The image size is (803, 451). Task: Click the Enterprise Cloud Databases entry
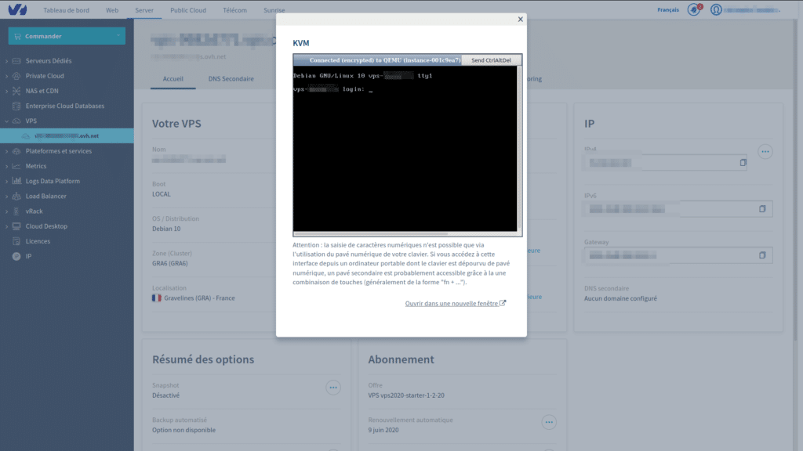click(x=65, y=106)
